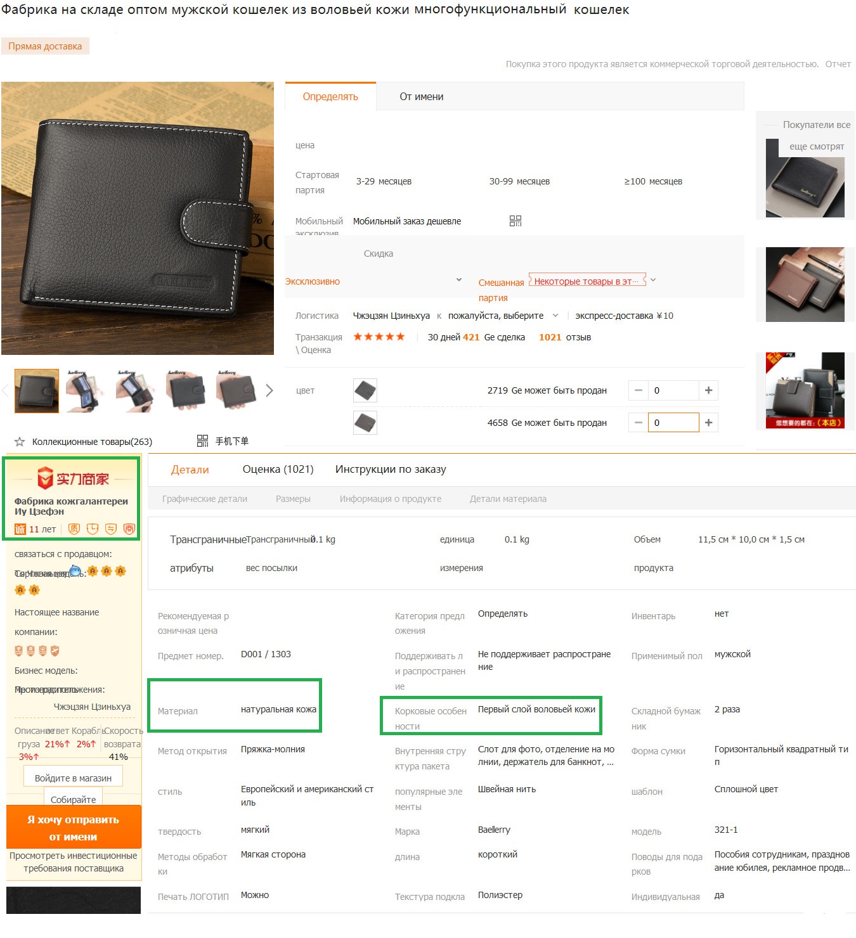Click the star icon to add to favorites
856x938 pixels.
click(x=20, y=442)
